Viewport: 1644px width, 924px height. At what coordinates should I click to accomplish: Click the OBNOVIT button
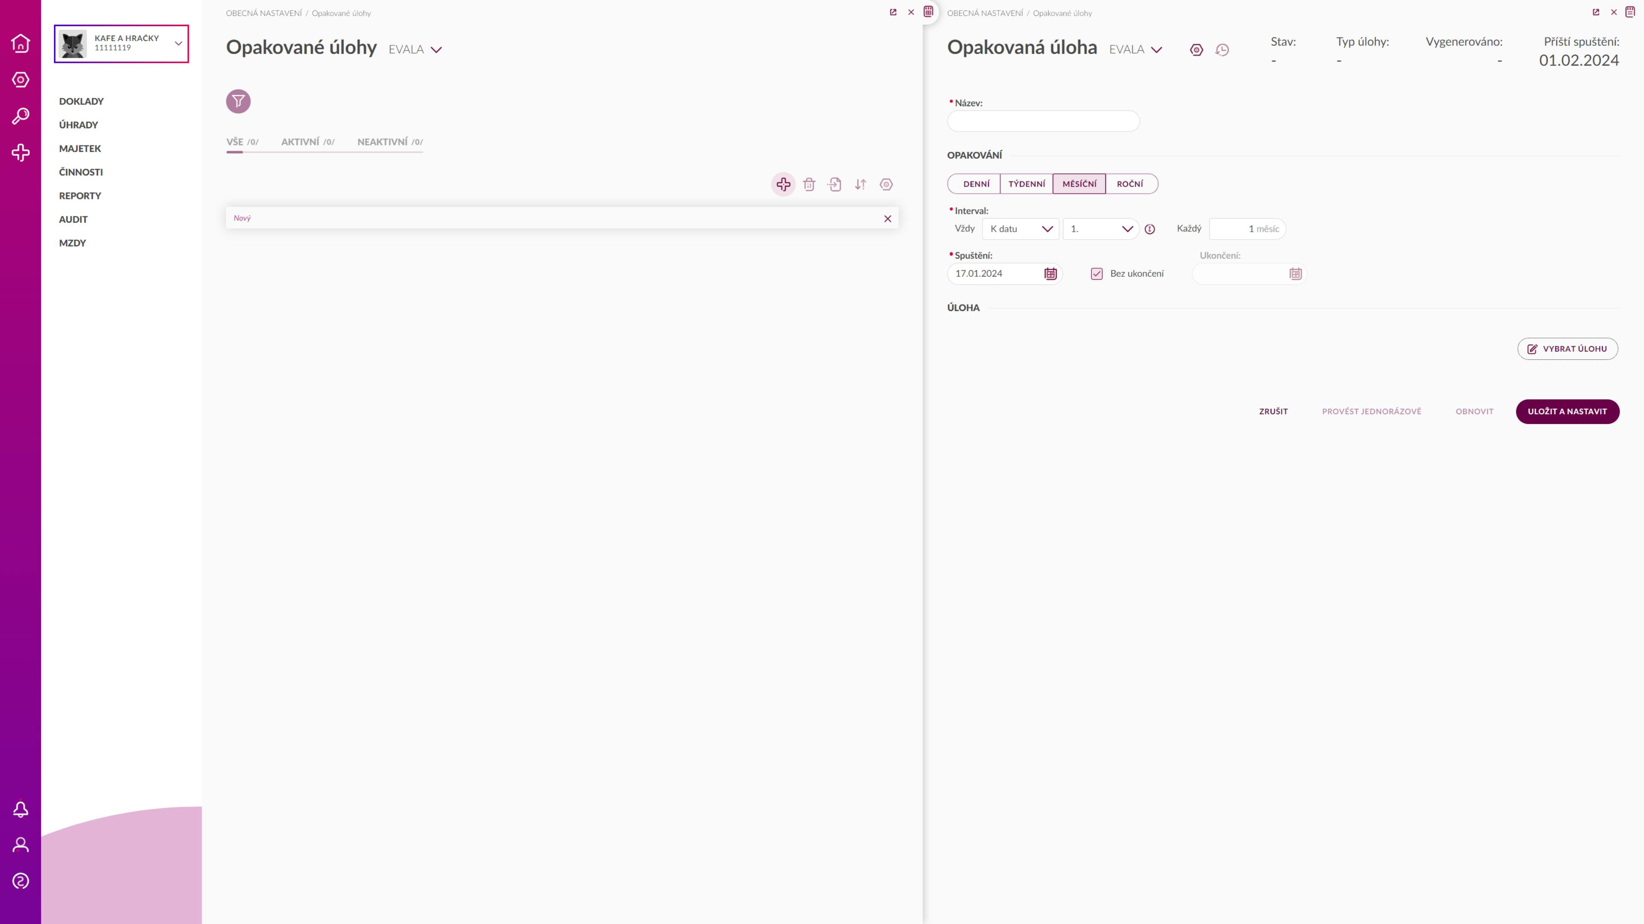pyautogui.click(x=1474, y=411)
